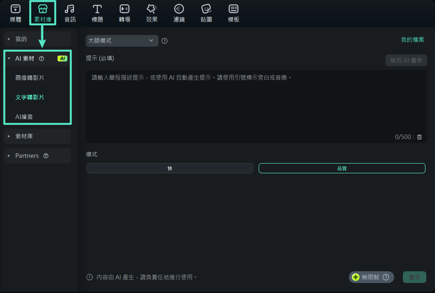Select the 轉場 transitions panel
435x293 pixels.
coord(124,13)
